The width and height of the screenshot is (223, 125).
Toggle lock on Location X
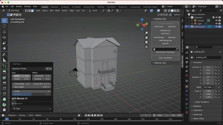[216, 67]
